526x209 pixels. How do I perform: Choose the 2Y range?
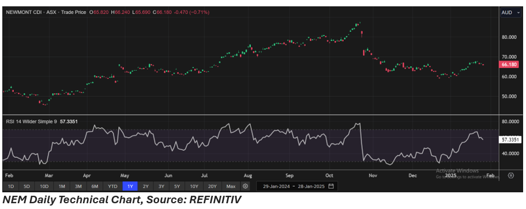(x=145, y=186)
